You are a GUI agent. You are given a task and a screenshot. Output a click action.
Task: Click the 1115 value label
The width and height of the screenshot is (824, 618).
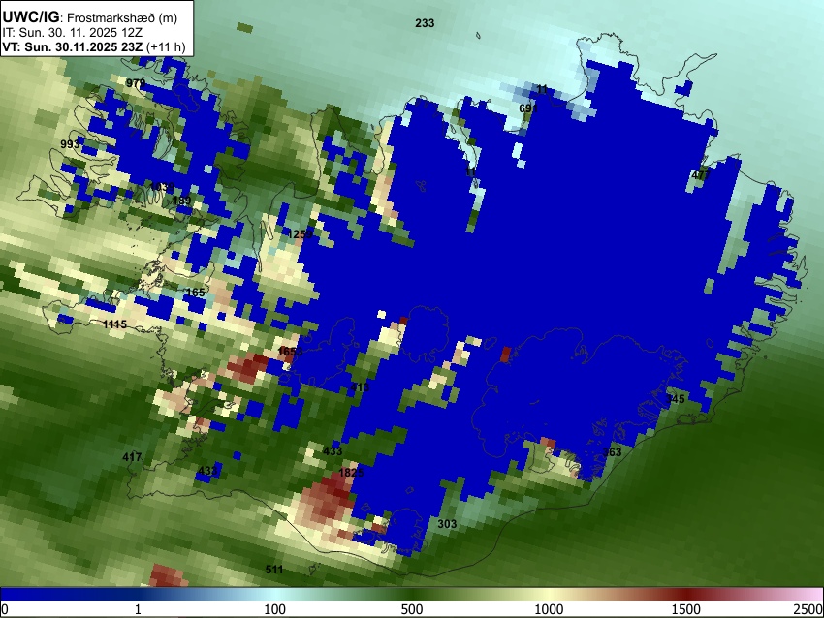coord(114,324)
